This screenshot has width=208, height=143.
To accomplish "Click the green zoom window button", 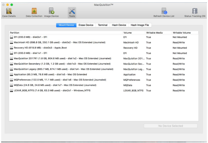I will tap(12, 5).
